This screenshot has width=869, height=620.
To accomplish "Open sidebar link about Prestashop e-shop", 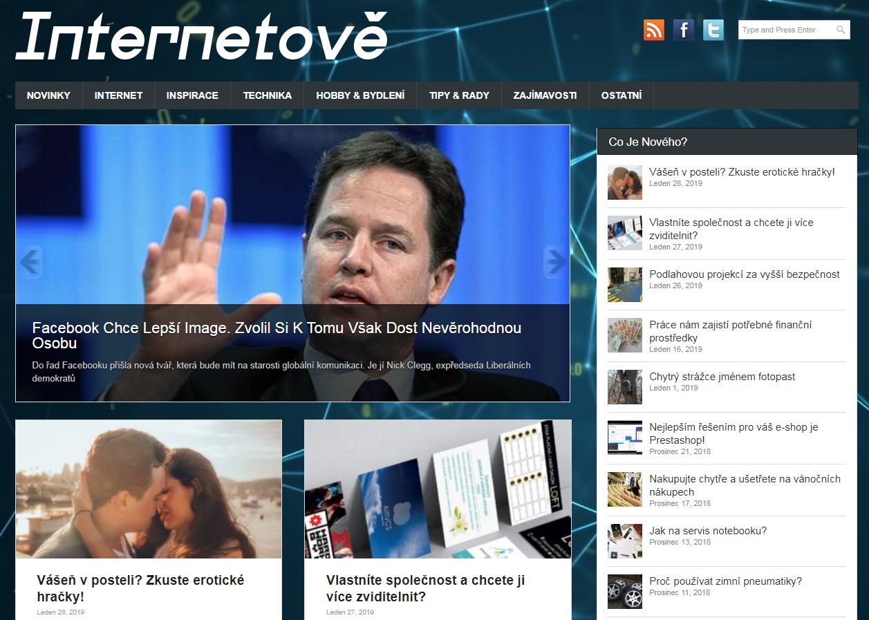I will point(733,433).
